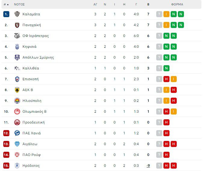Click the Ολυμπιακός Β team crest
This screenshot has width=205, height=171.
point(17,111)
